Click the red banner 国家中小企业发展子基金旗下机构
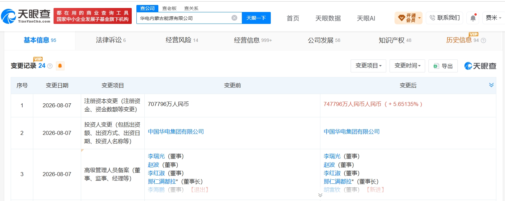Image resolution: width=505 pixels, height=201 pixels. pyautogui.click(x=92, y=16)
